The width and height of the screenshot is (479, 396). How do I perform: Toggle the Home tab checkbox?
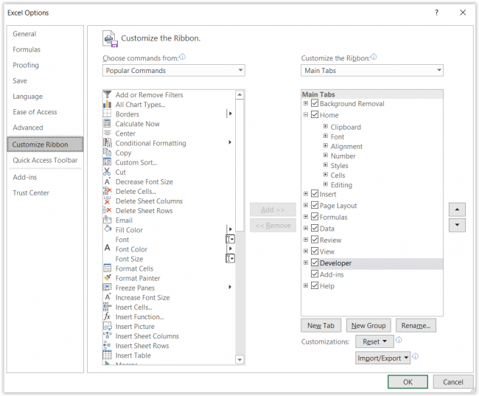(315, 115)
